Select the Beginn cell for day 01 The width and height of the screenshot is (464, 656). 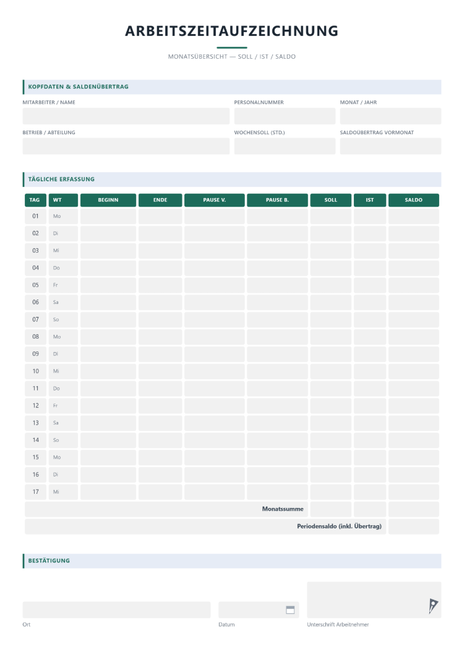click(108, 217)
